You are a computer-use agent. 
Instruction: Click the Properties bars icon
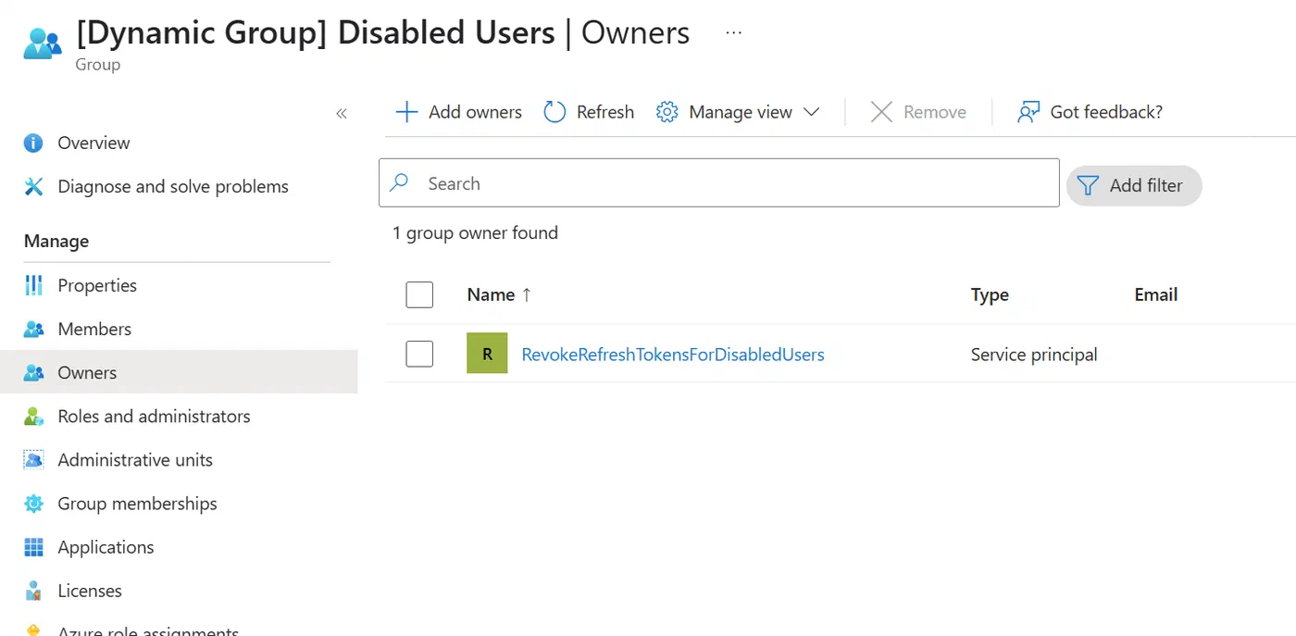click(x=34, y=285)
